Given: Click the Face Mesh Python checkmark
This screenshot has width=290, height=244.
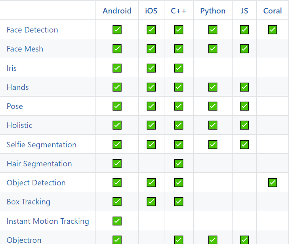Looking at the screenshot, I should click(213, 49).
